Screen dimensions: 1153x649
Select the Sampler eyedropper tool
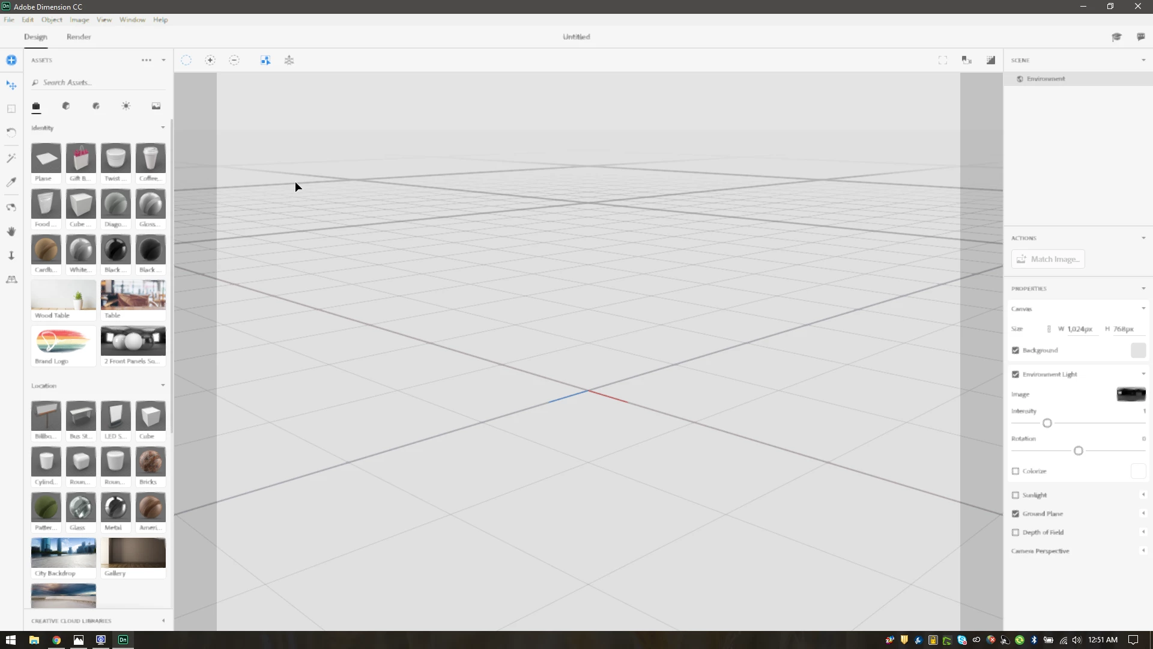pyautogui.click(x=11, y=182)
